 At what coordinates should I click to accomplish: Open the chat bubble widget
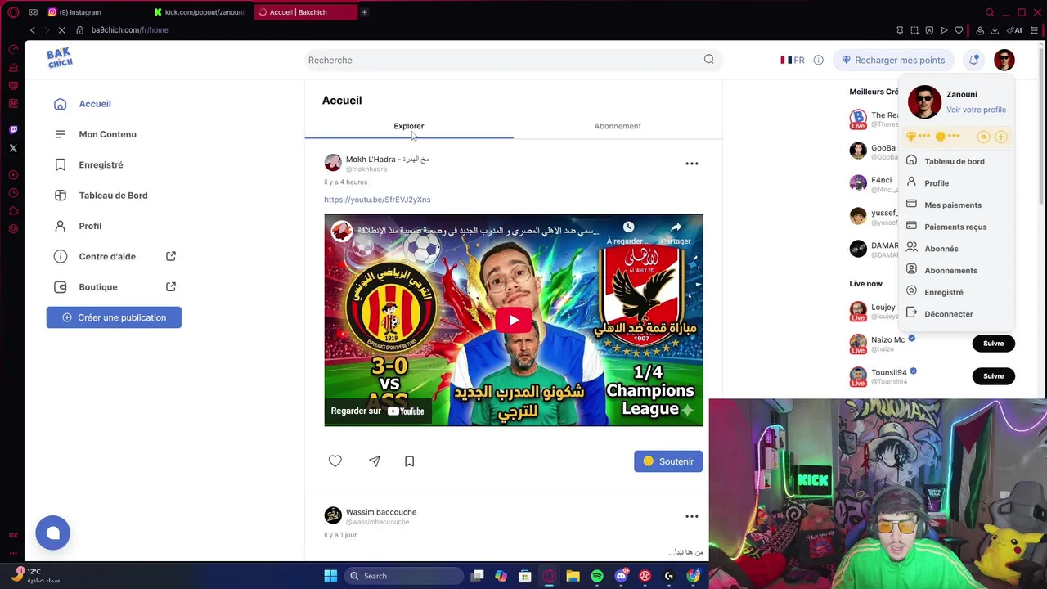point(53,533)
